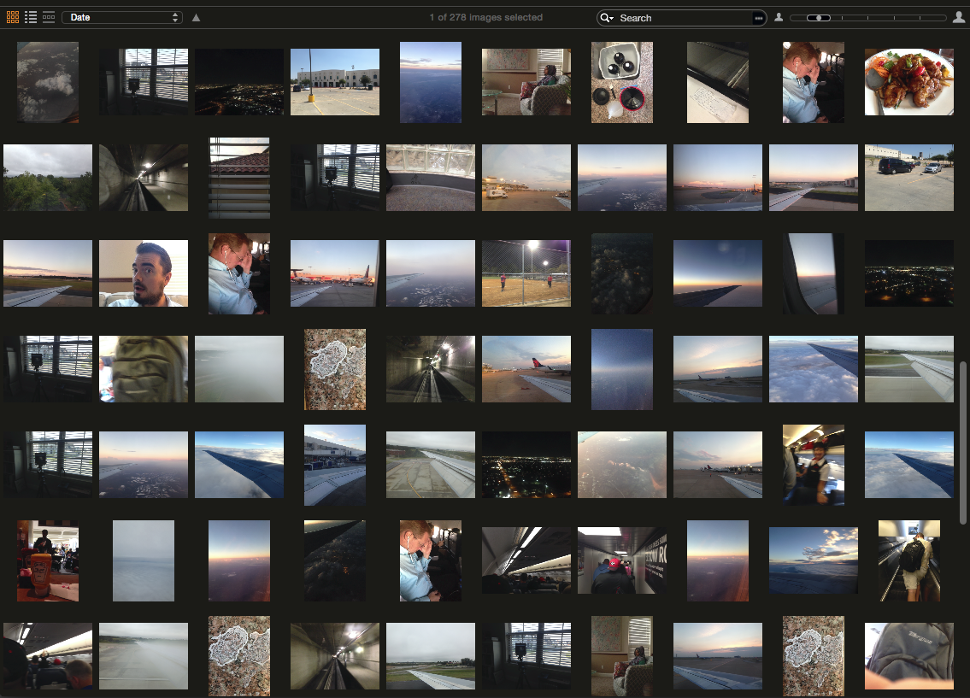Click the large person icon beside the size slider

click(x=959, y=17)
